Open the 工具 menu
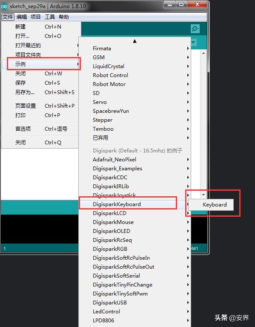 50,17
